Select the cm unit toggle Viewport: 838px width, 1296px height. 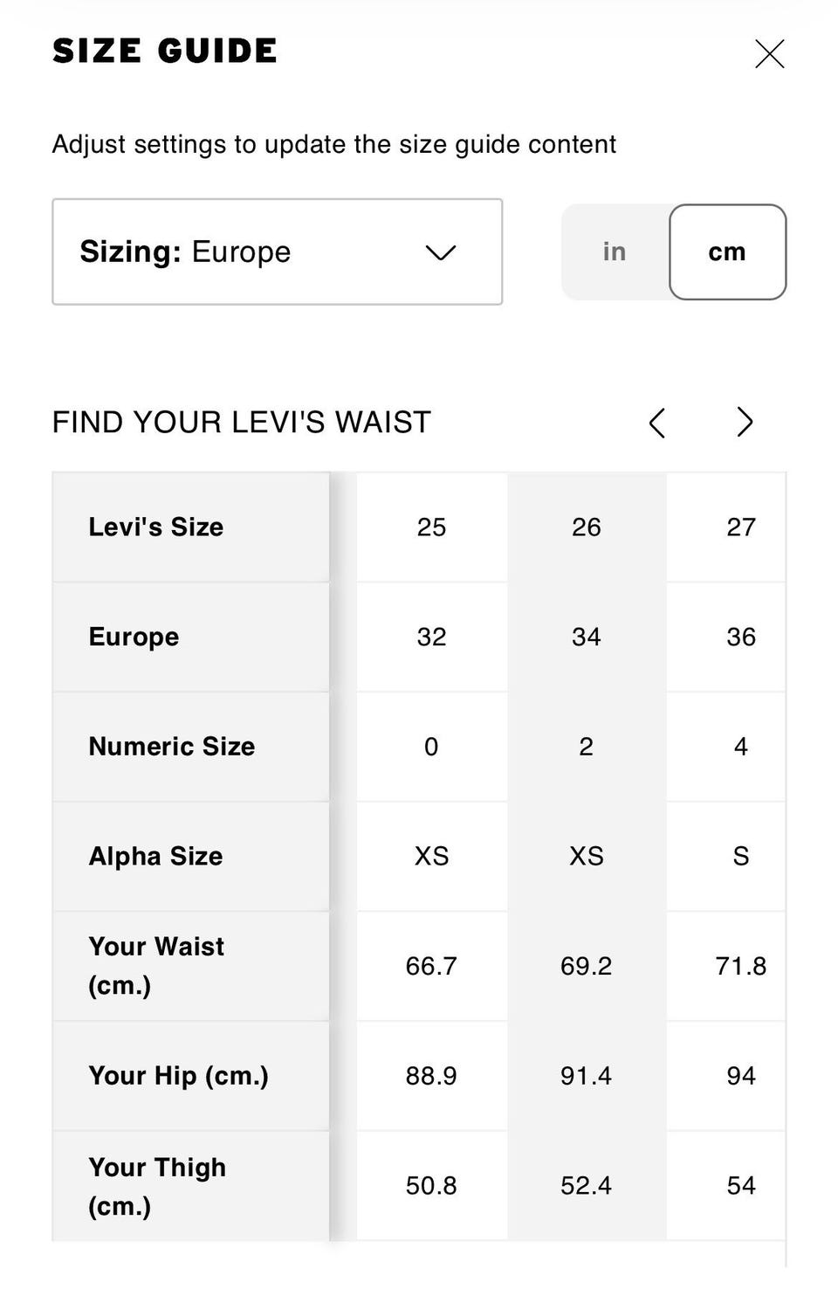pos(727,252)
